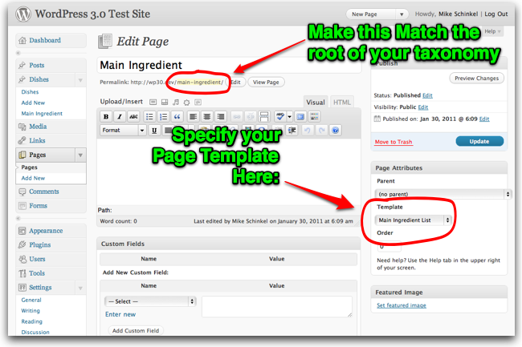The image size is (522, 347).
Task: Click the Add Custom Field button
Action: [x=136, y=330]
